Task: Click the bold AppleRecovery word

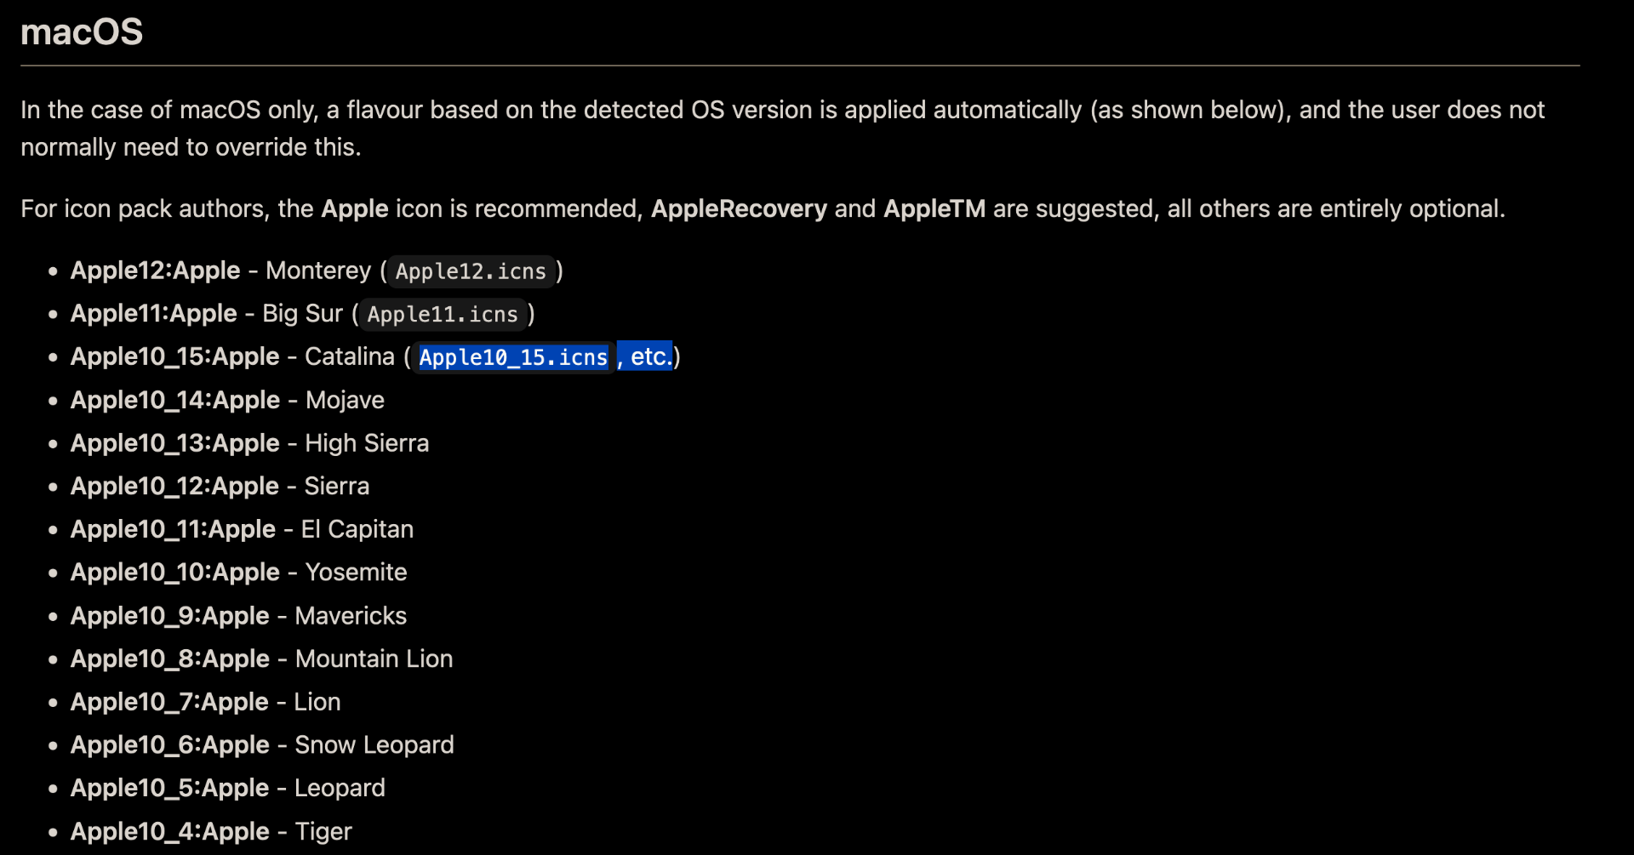Action: click(x=739, y=208)
